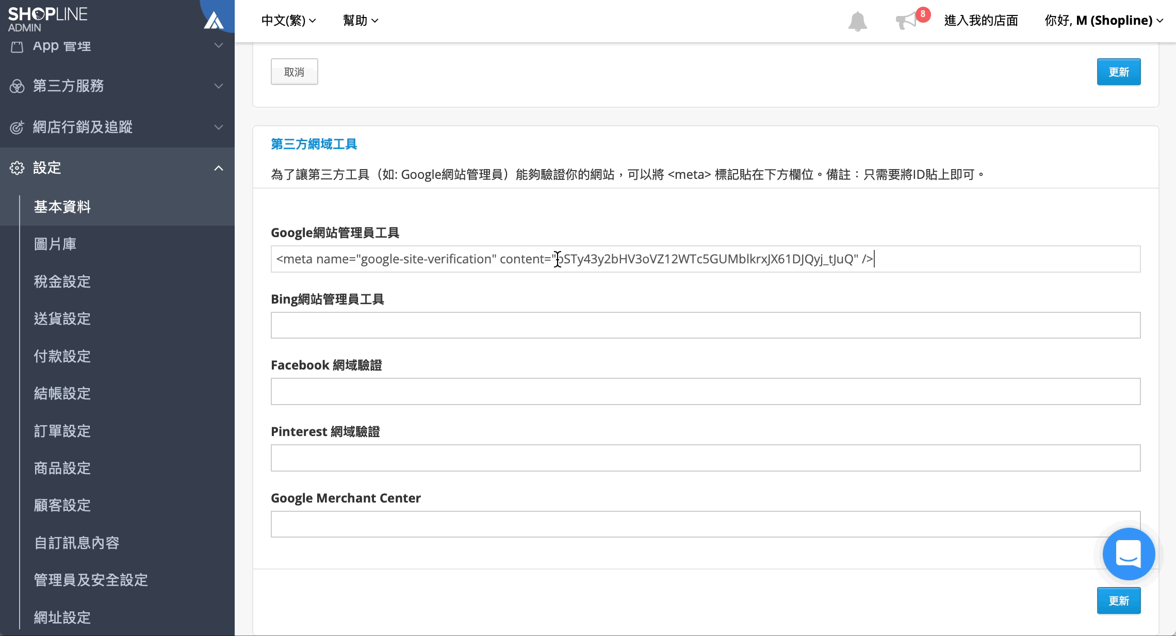Focus the Pinterest 網域驗證 input field

(706, 458)
